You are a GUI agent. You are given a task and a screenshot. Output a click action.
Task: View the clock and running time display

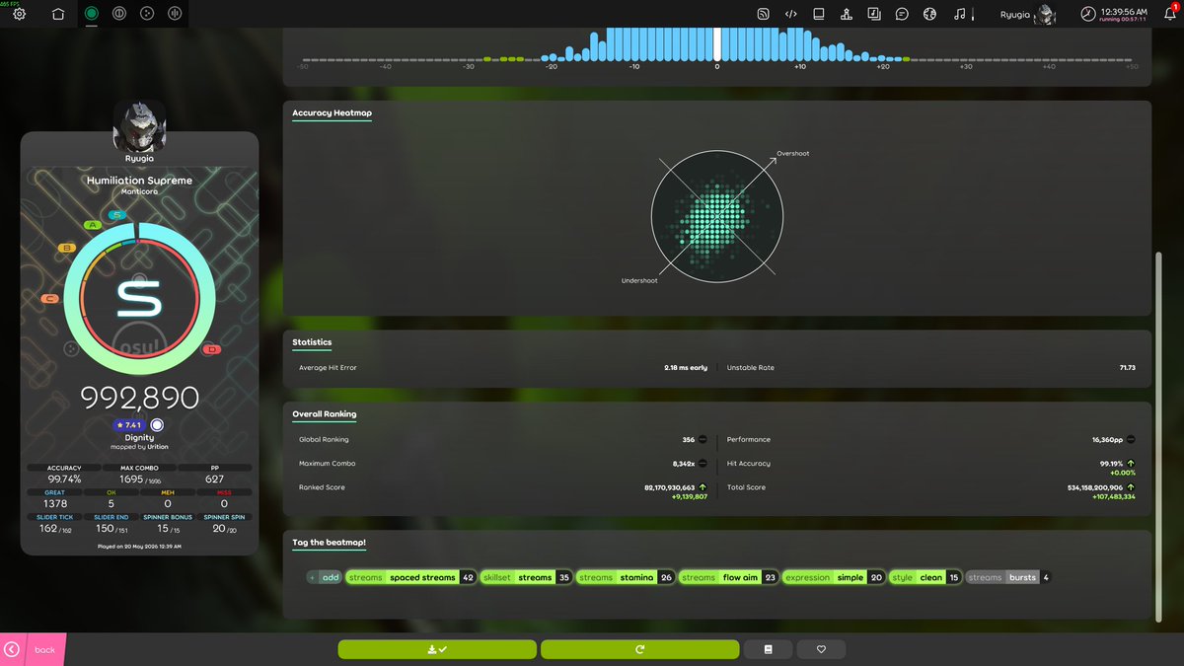[1114, 14]
